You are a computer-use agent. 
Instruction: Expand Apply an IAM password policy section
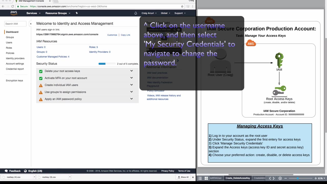pos(132,99)
